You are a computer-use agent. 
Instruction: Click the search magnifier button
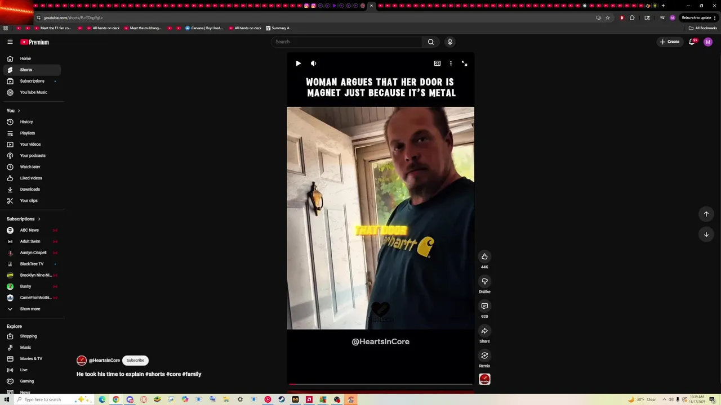click(431, 42)
